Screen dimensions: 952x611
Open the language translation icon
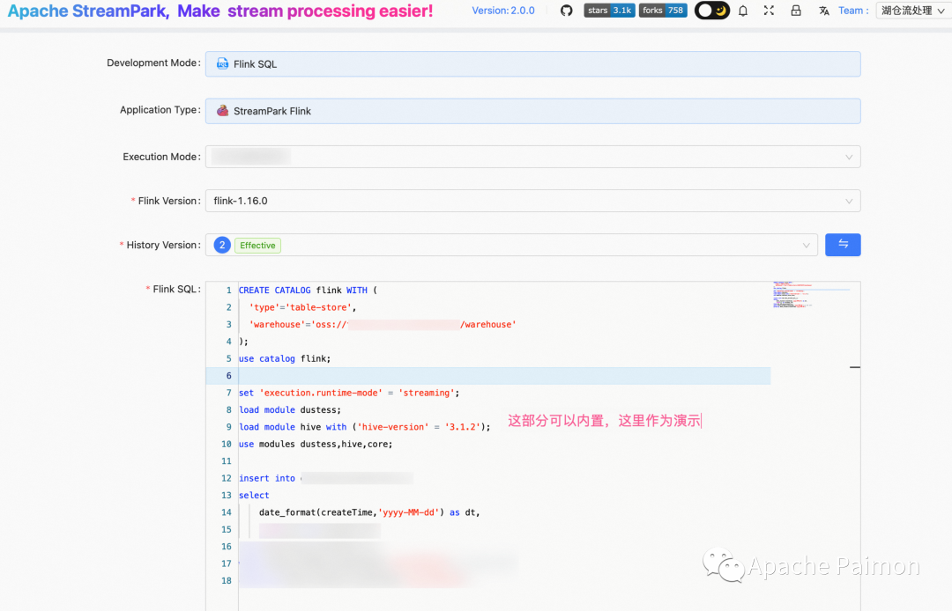[x=824, y=11]
